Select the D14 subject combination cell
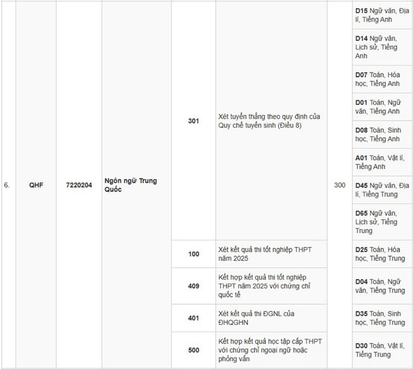 pyautogui.click(x=382, y=47)
